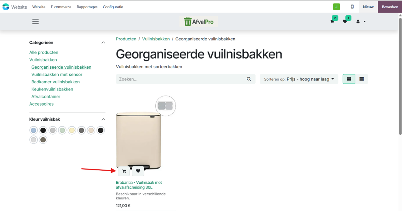The height and width of the screenshot is (211, 402).
Task: Click the mobile preview phone icon
Action: [x=352, y=7]
